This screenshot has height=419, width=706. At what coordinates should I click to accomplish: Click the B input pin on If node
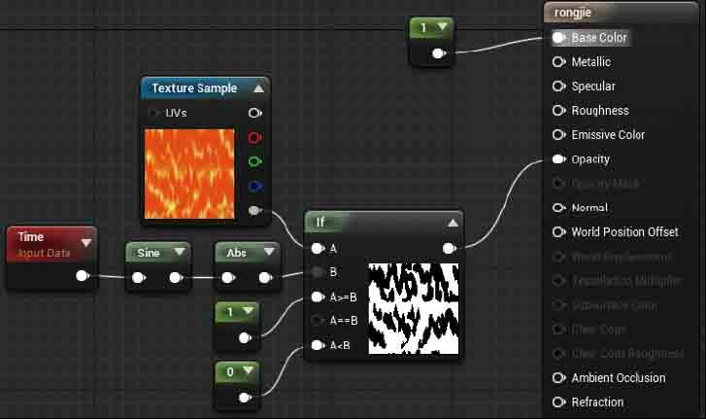tap(318, 272)
